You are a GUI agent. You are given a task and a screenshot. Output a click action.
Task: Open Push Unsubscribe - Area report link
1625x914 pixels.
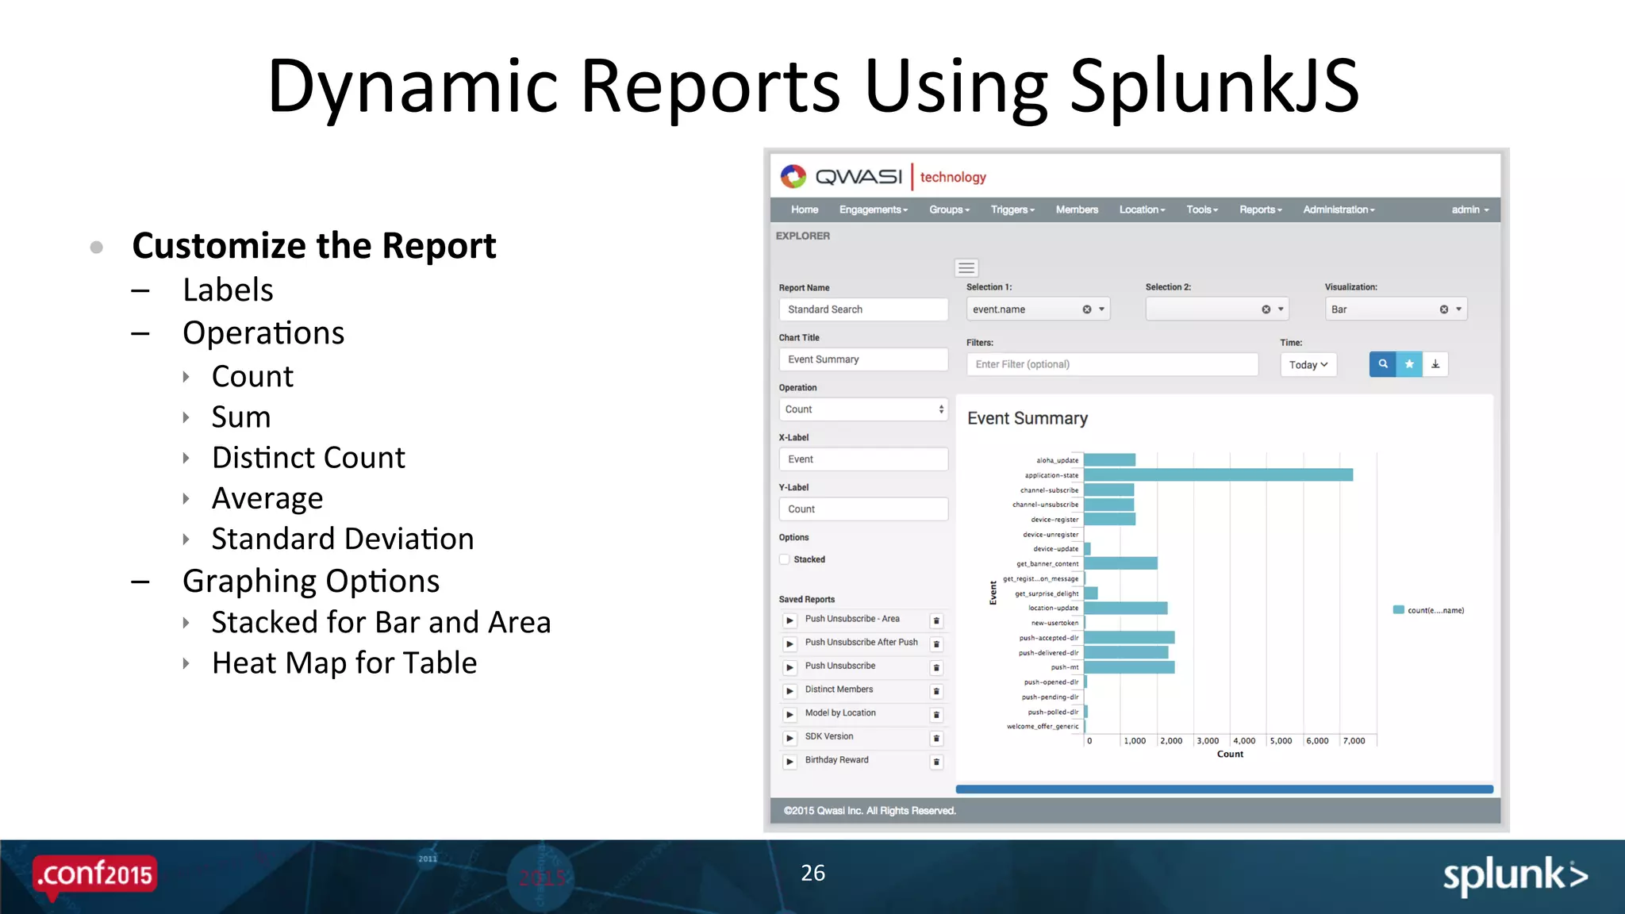pyautogui.click(x=852, y=619)
